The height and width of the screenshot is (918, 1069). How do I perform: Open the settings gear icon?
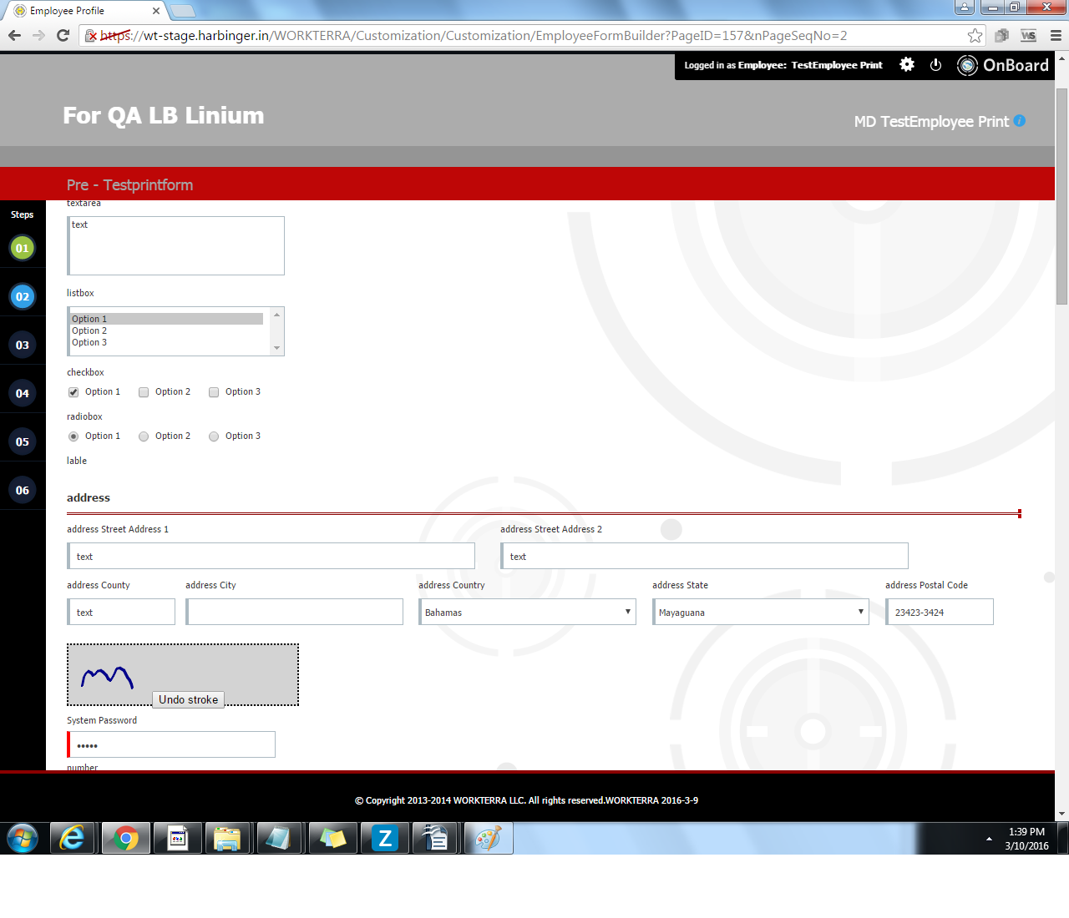coord(907,65)
